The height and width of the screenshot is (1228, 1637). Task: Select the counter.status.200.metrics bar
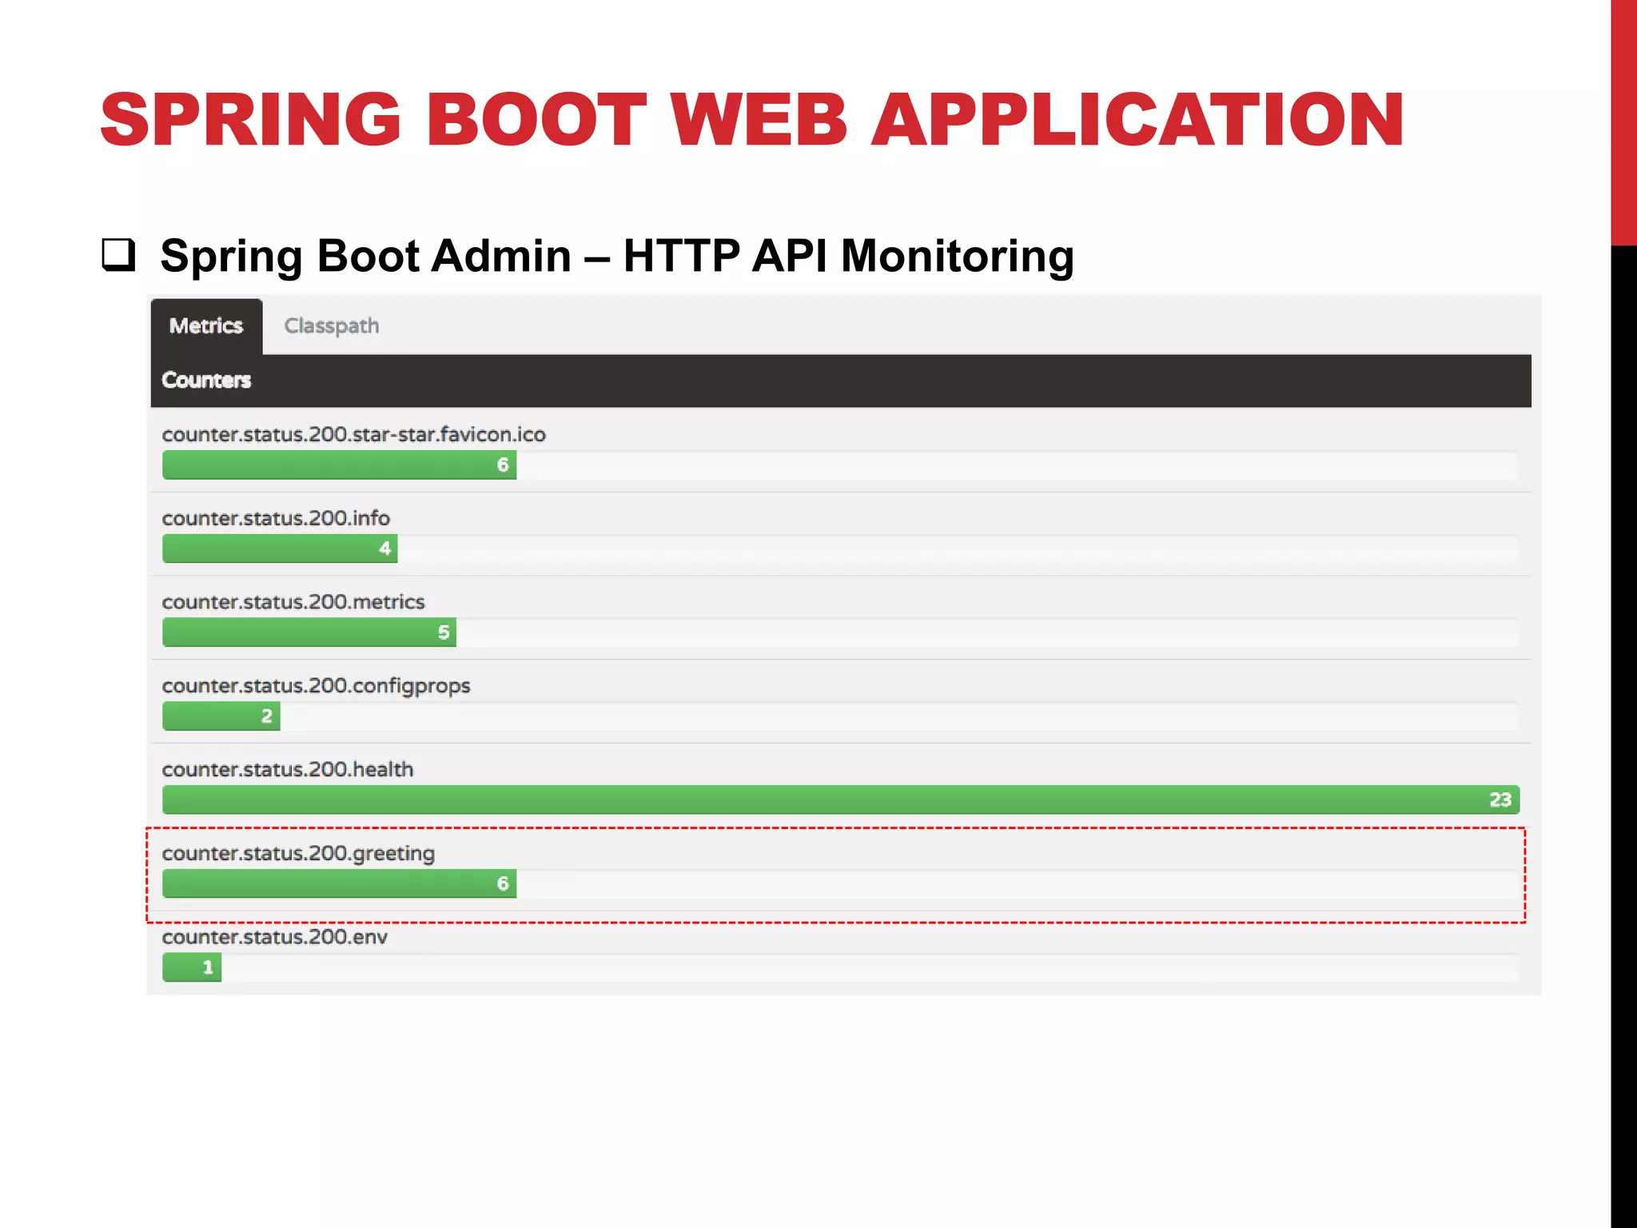309,632
